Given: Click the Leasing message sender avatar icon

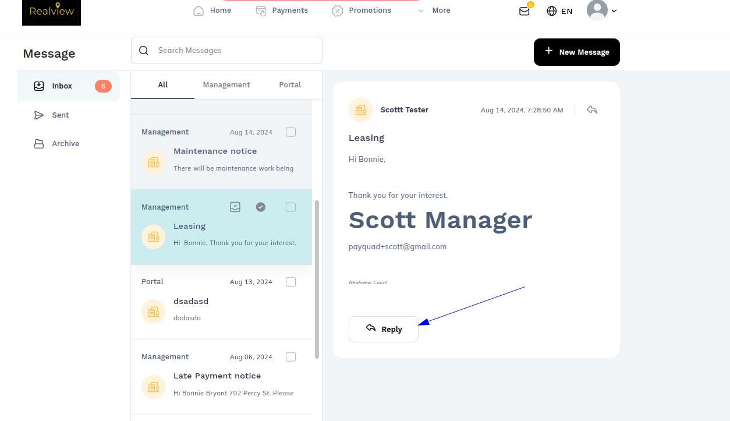Looking at the screenshot, I should pos(154,236).
